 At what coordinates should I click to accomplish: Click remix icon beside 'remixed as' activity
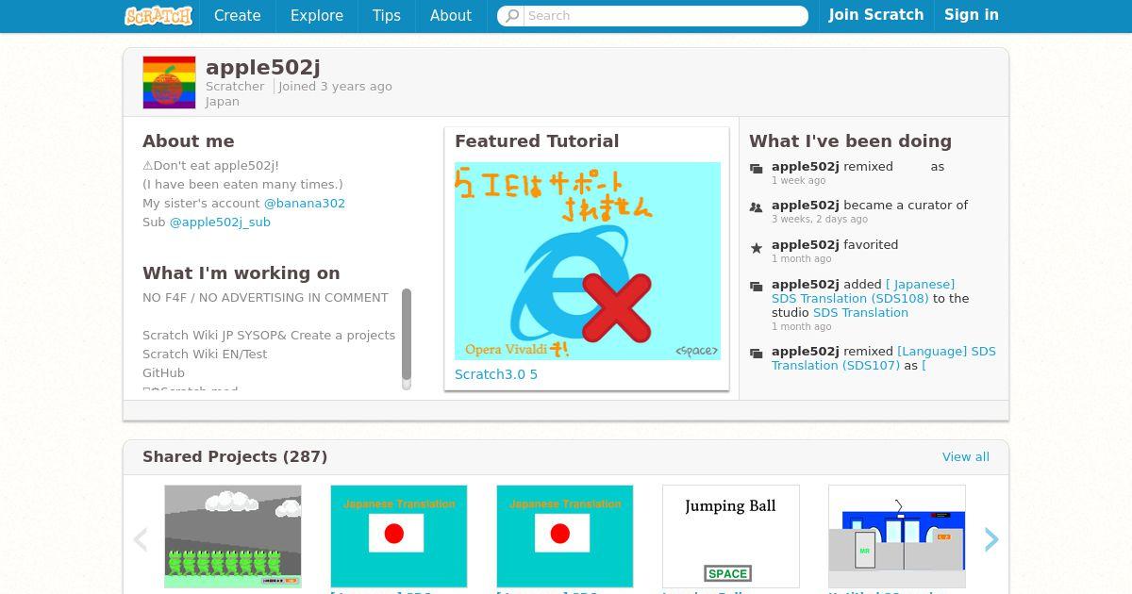[757, 169]
